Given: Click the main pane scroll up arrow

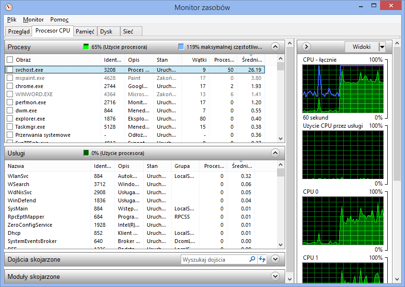Looking at the screenshot, I should point(290,44).
